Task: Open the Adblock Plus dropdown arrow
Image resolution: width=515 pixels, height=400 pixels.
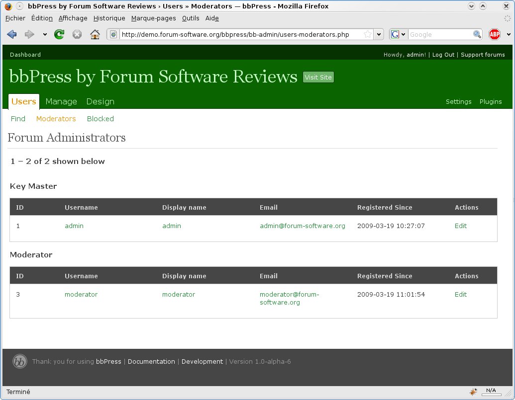Action: 509,34
